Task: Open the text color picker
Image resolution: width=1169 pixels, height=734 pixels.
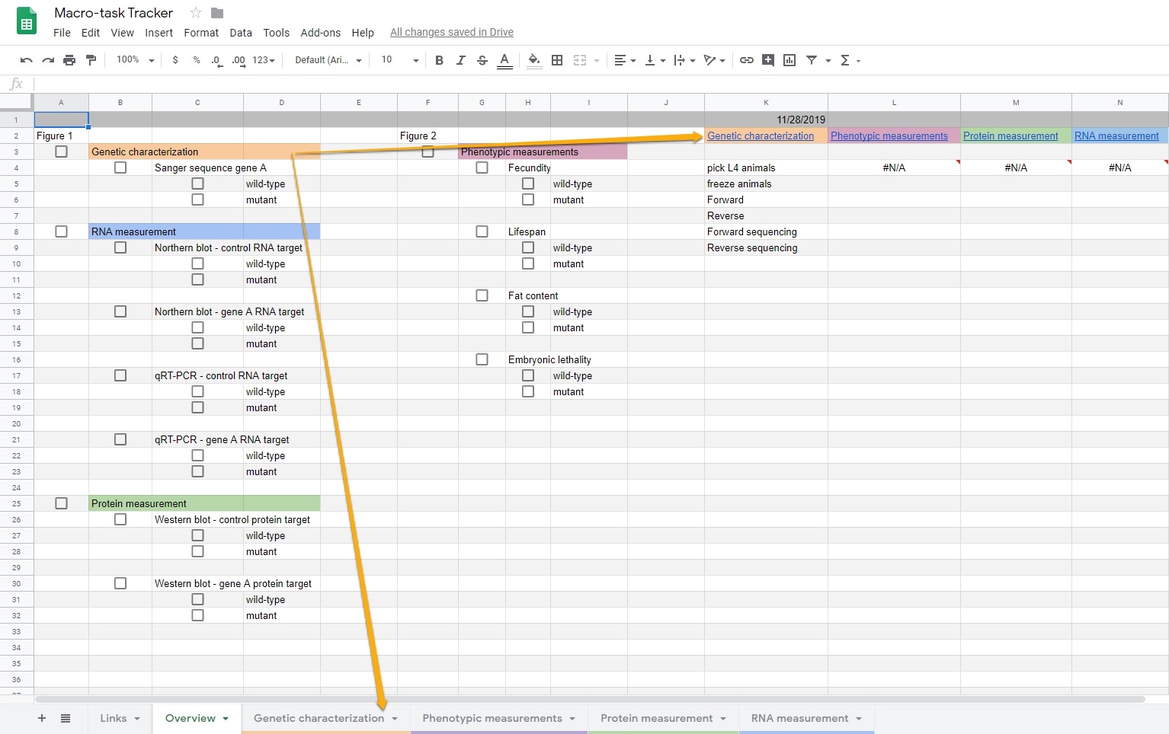Action: [x=504, y=60]
